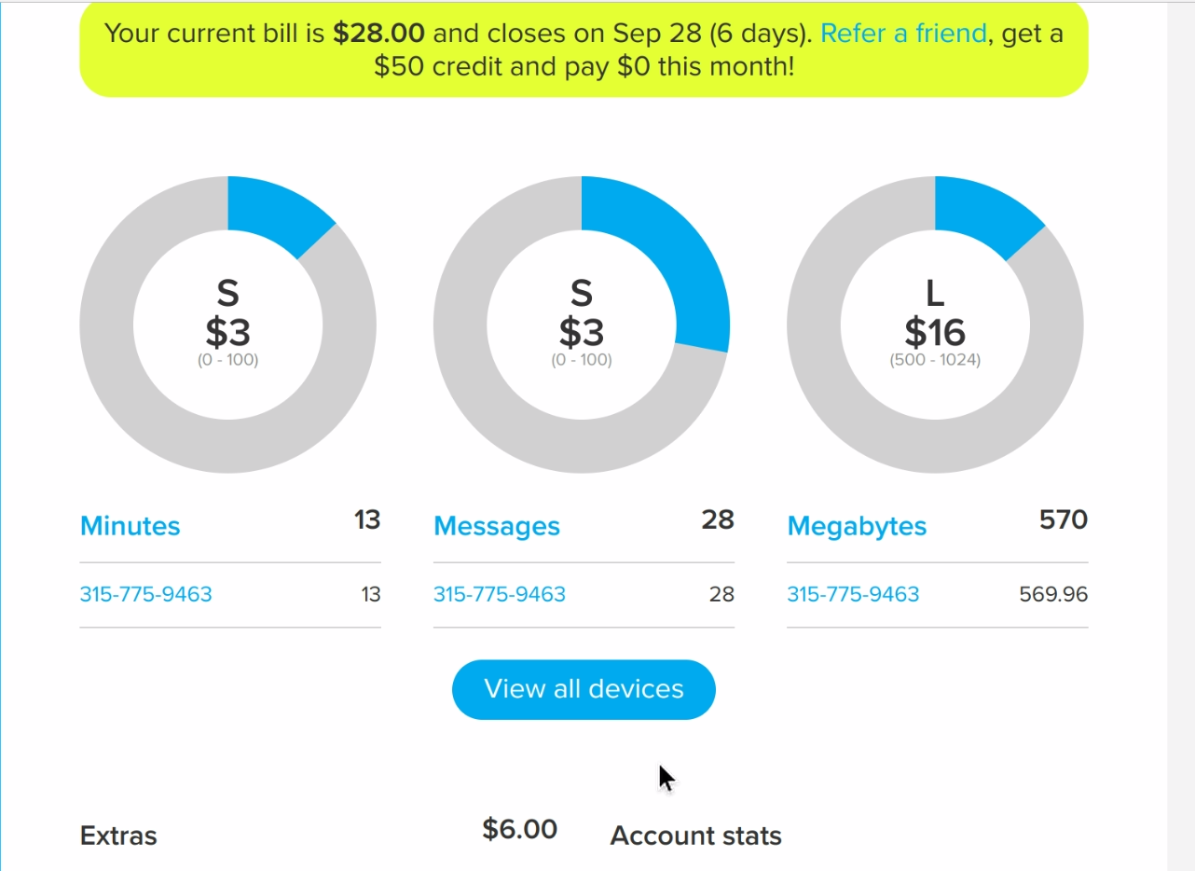1195x871 pixels.
Task: Click the Extras section heading
Action: [x=118, y=836]
